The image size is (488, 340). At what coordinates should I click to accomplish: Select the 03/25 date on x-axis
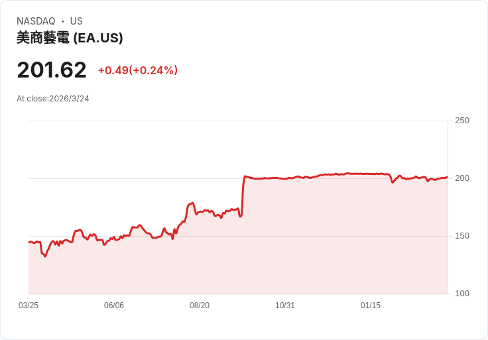[x=29, y=306]
